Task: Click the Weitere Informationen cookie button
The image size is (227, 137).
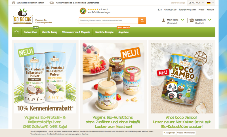Action: (x=186, y=133)
